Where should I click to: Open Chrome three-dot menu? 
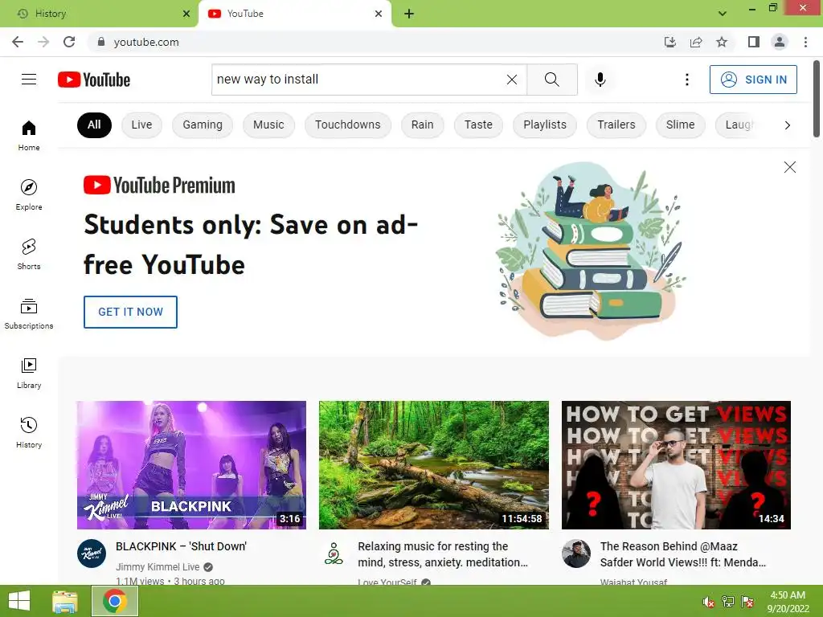tap(805, 42)
